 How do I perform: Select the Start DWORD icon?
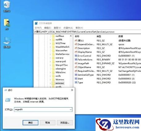[76, 78]
